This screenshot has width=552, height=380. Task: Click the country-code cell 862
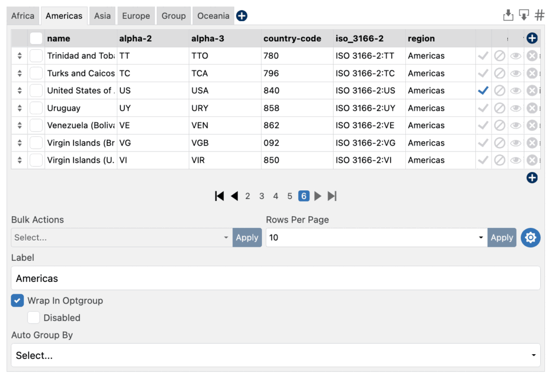tap(298, 125)
